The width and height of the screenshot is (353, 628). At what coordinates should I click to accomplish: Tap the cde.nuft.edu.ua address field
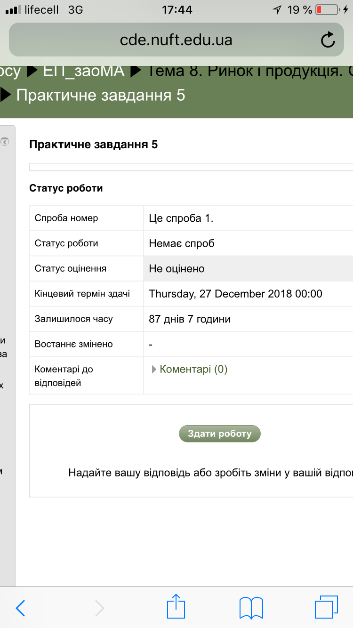[176, 40]
